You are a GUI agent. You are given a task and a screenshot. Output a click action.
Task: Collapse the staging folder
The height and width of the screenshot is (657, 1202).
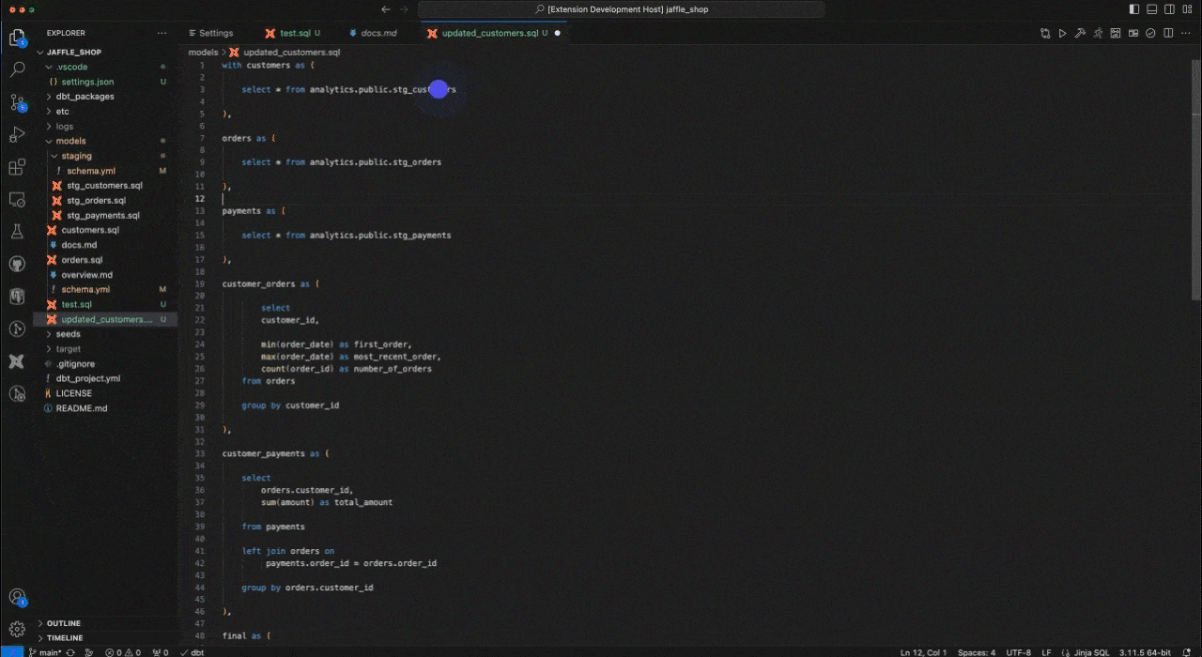coord(75,155)
